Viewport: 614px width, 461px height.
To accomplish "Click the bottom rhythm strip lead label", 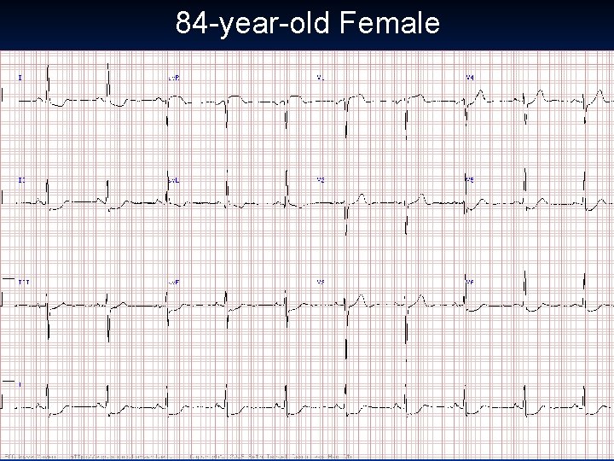I will [x=20, y=384].
